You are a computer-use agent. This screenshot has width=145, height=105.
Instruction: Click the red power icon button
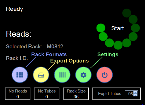[105, 75]
